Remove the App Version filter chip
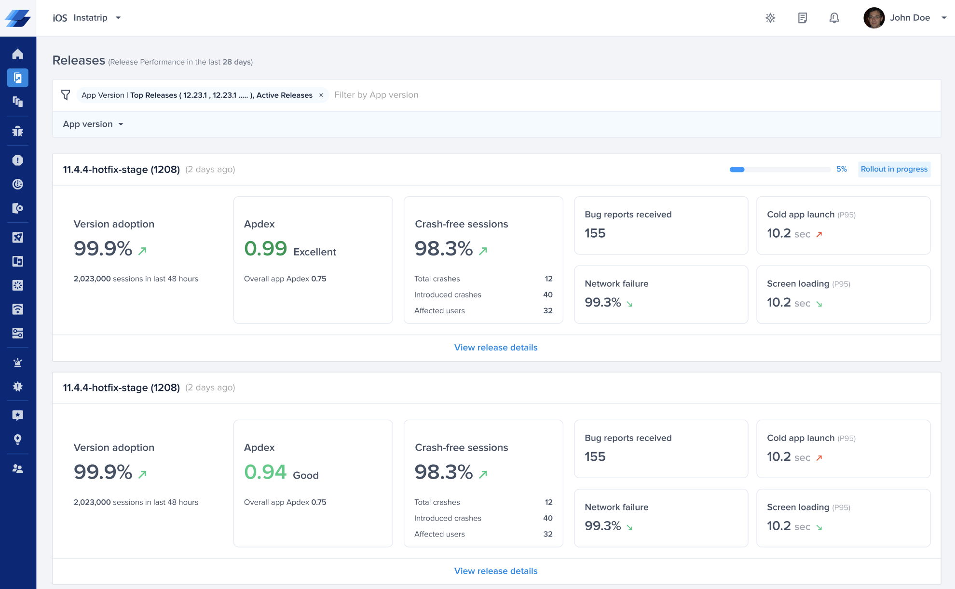955x589 pixels. pos(321,95)
